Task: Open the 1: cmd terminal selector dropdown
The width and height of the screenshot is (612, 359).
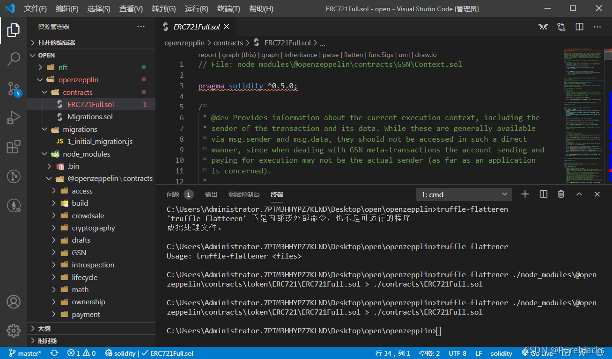Action: (464, 194)
